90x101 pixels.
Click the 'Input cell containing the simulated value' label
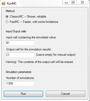pos(31,37)
